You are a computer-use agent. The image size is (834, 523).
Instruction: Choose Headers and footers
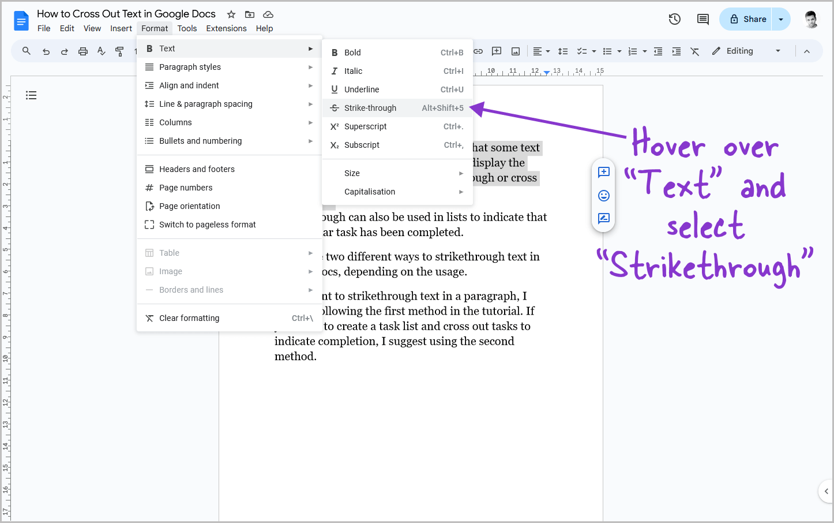[229, 169]
